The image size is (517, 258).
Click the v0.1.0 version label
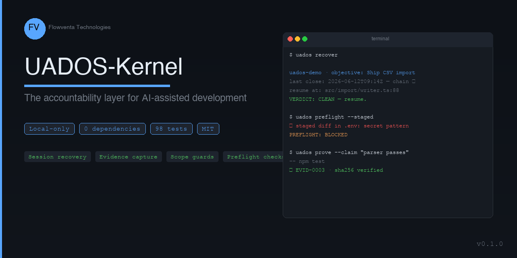pyautogui.click(x=490, y=244)
